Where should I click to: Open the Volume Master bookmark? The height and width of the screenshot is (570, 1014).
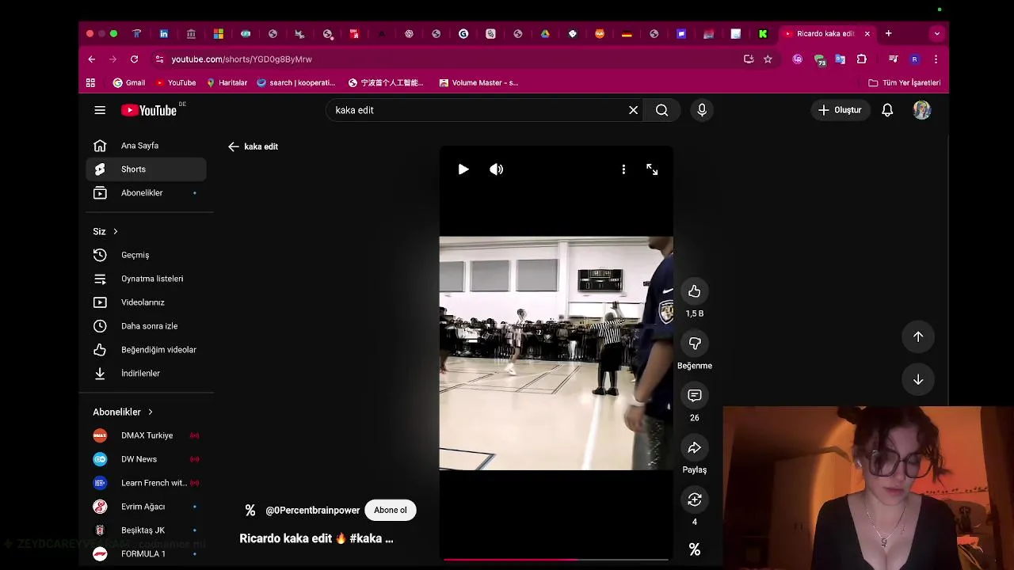coord(478,82)
